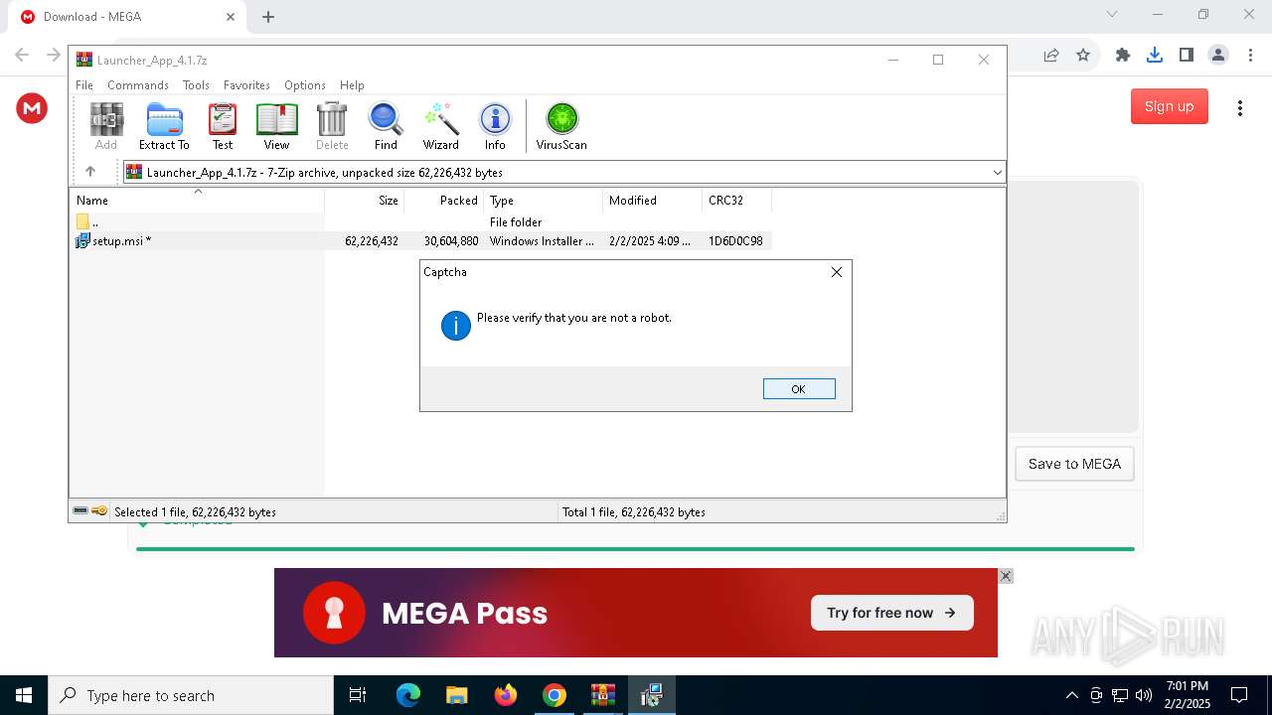The height and width of the screenshot is (715, 1272).
Task: Click Try for free now button
Action: click(x=891, y=613)
